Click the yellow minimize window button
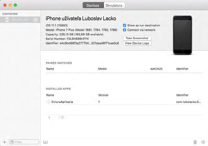 [x=10, y=5]
